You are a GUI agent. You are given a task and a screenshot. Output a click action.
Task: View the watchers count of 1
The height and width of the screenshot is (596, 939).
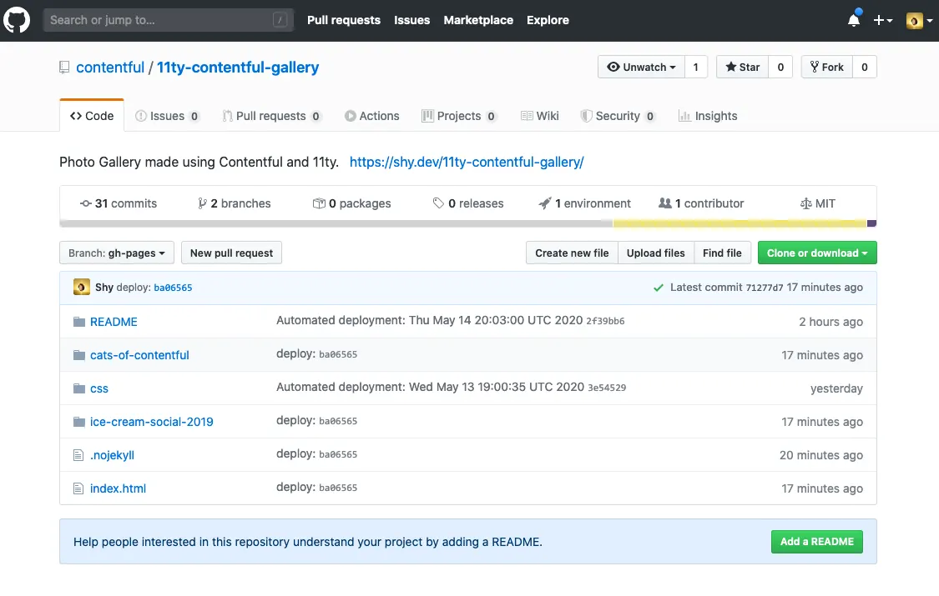pyautogui.click(x=696, y=67)
